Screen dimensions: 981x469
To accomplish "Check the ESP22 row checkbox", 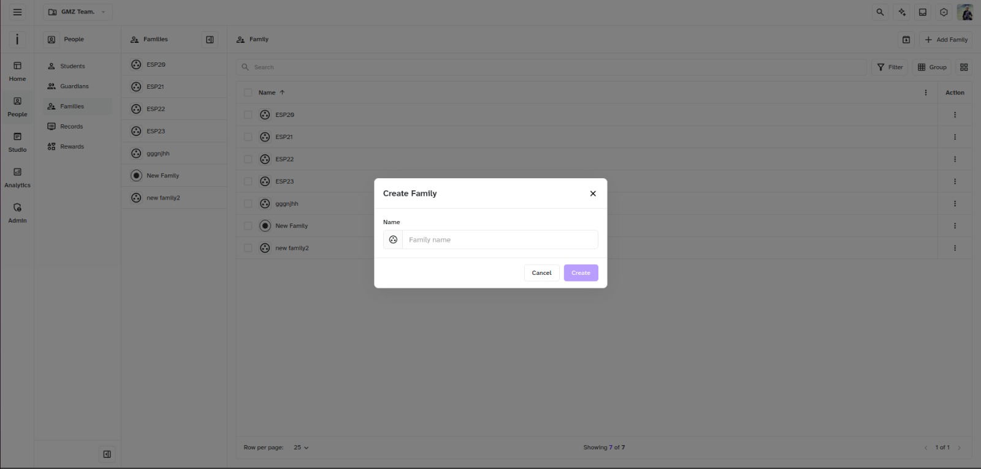I will coord(248,159).
